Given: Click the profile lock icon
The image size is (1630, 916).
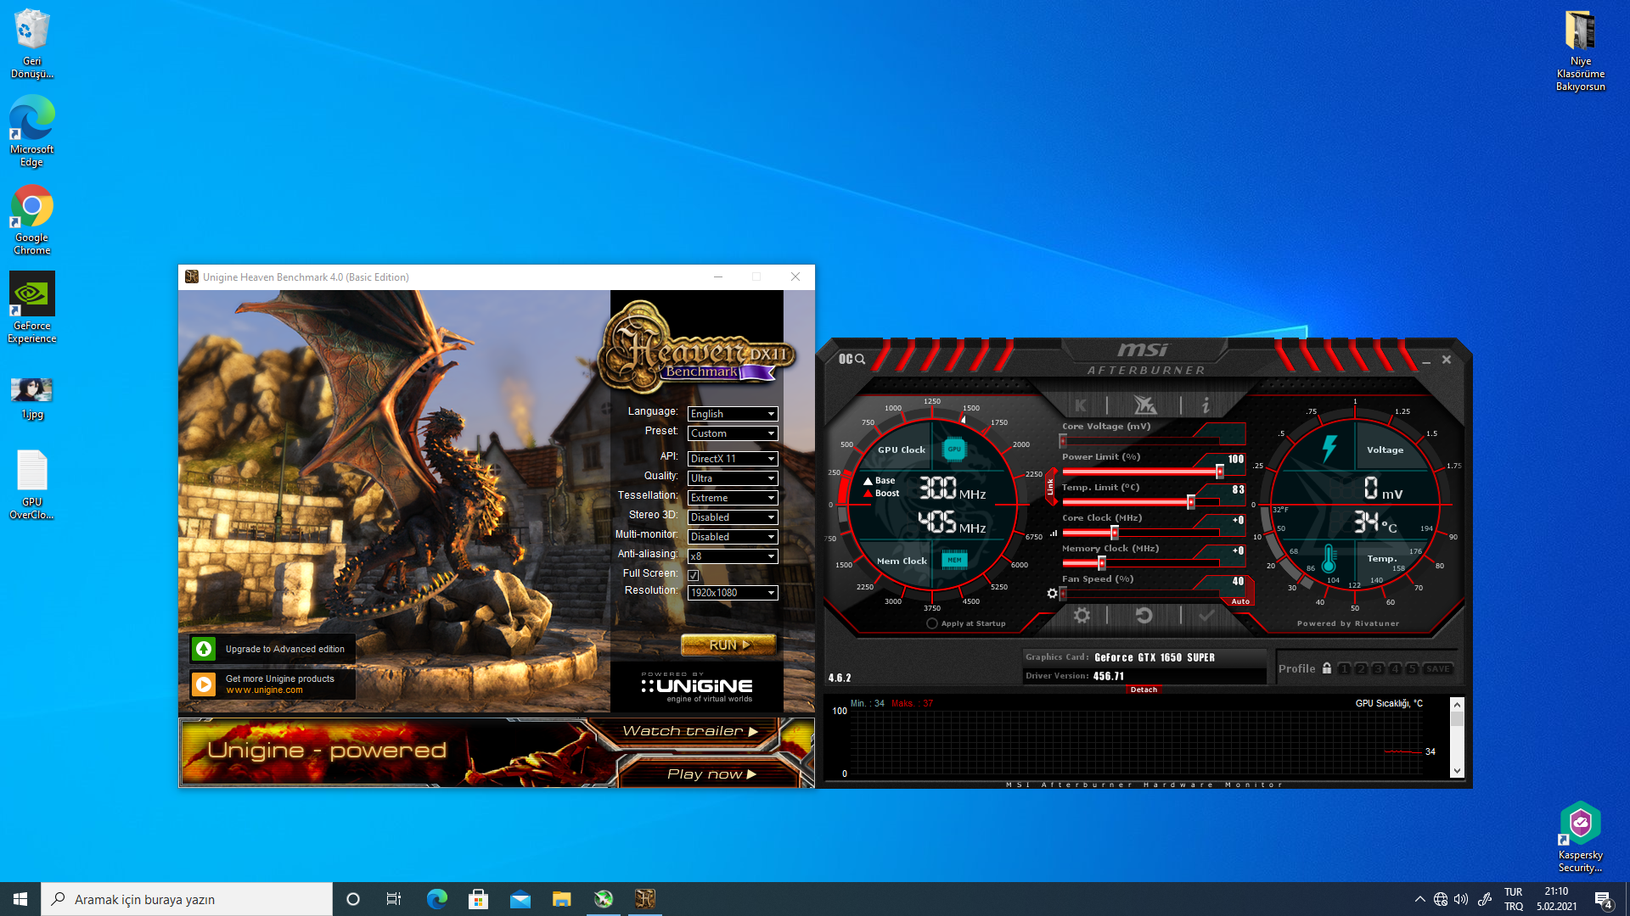Looking at the screenshot, I should click(1327, 668).
